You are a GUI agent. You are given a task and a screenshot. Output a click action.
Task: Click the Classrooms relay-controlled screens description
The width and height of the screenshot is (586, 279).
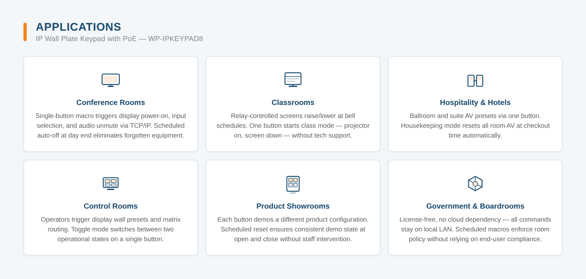[293, 125]
